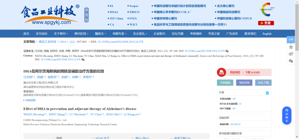Open the AI 助手 floating assistant

coord(287,116)
